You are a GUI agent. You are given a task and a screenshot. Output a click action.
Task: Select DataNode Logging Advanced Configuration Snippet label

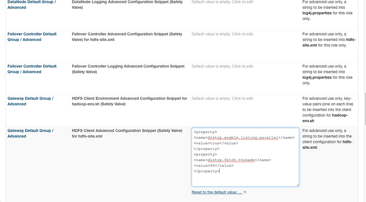click(x=128, y=4)
